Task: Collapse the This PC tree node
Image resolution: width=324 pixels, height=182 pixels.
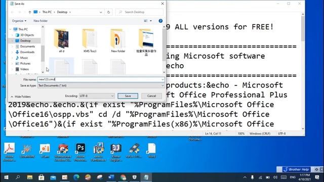Action: pyautogui.click(x=10, y=29)
